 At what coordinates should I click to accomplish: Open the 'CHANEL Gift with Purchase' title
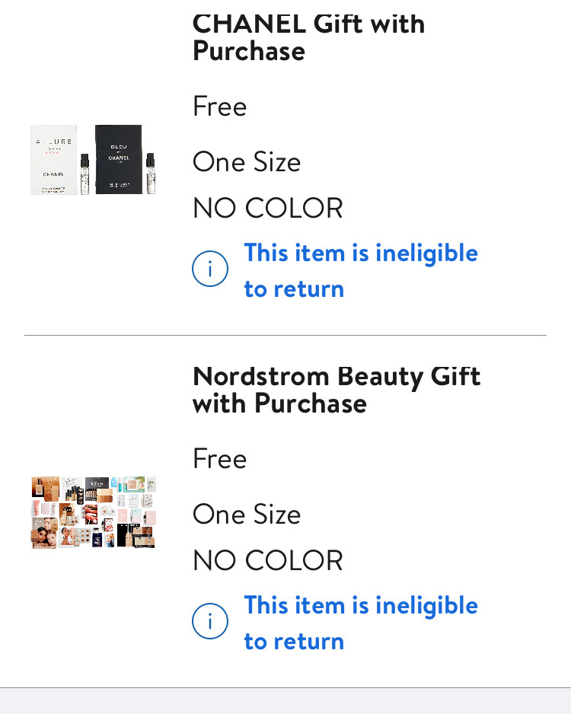tap(308, 37)
